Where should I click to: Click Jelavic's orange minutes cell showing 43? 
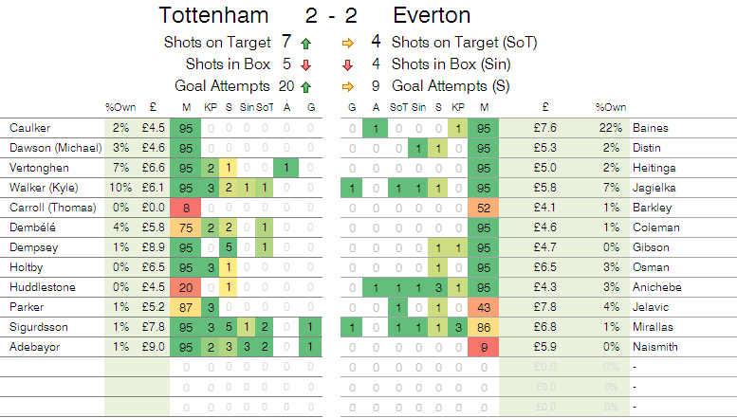click(x=484, y=307)
